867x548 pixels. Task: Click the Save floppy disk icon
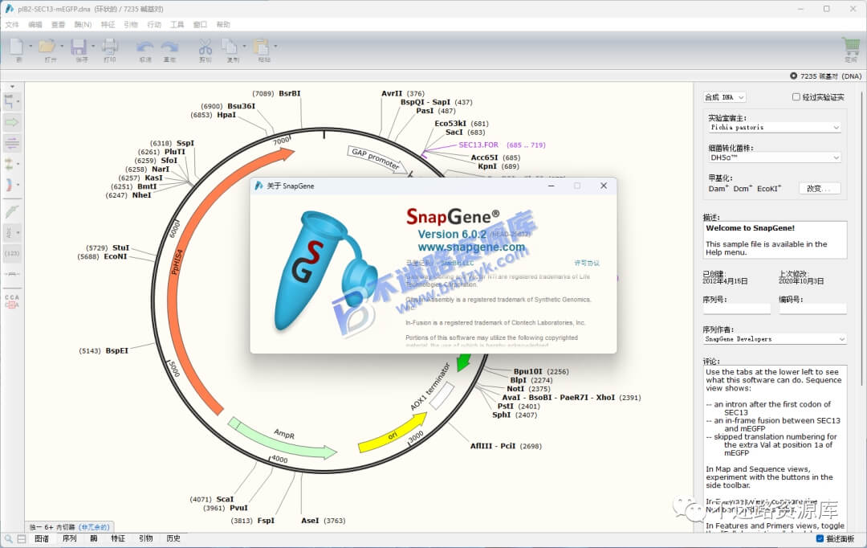point(79,47)
